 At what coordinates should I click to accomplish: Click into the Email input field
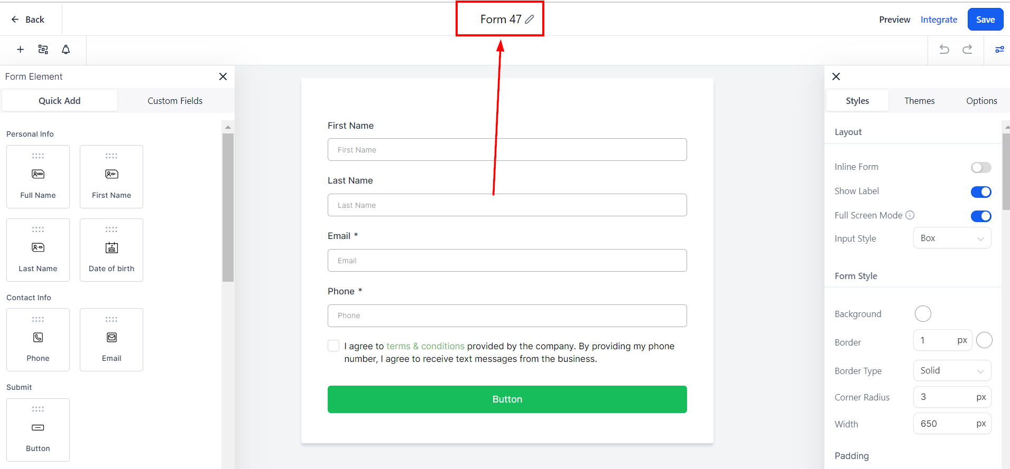click(x=507, y=261)
